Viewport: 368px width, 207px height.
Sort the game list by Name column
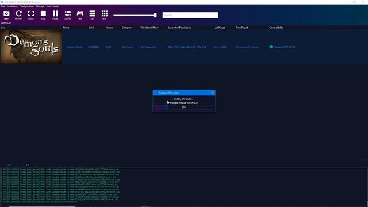coord(66,28)
